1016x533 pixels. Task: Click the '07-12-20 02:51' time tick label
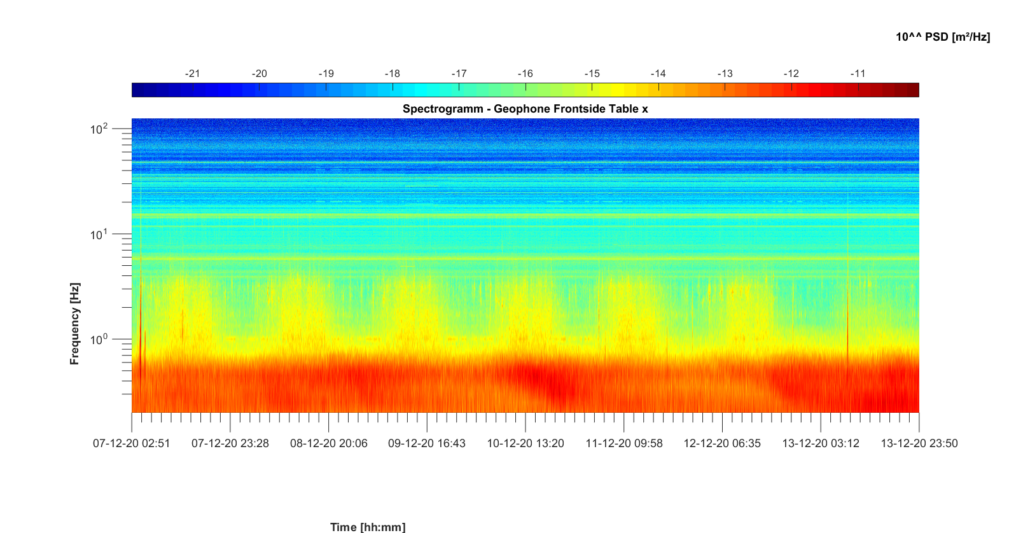132,443
